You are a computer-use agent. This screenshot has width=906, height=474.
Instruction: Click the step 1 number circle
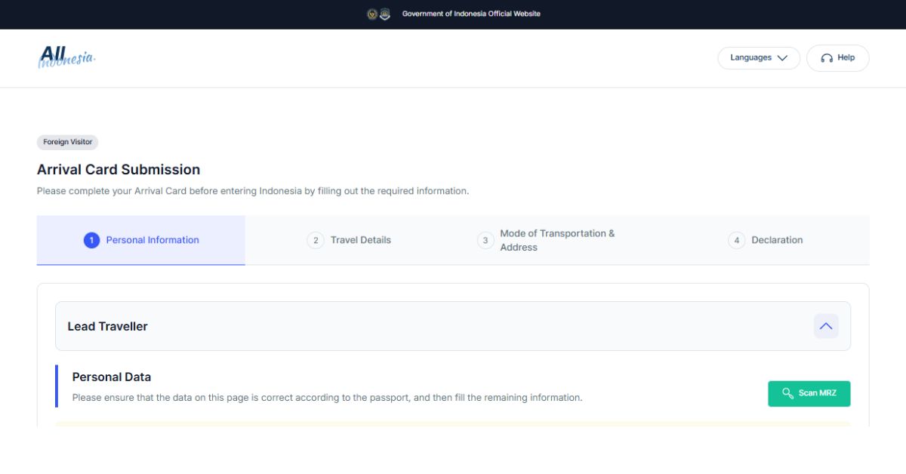tap(91, 240)
